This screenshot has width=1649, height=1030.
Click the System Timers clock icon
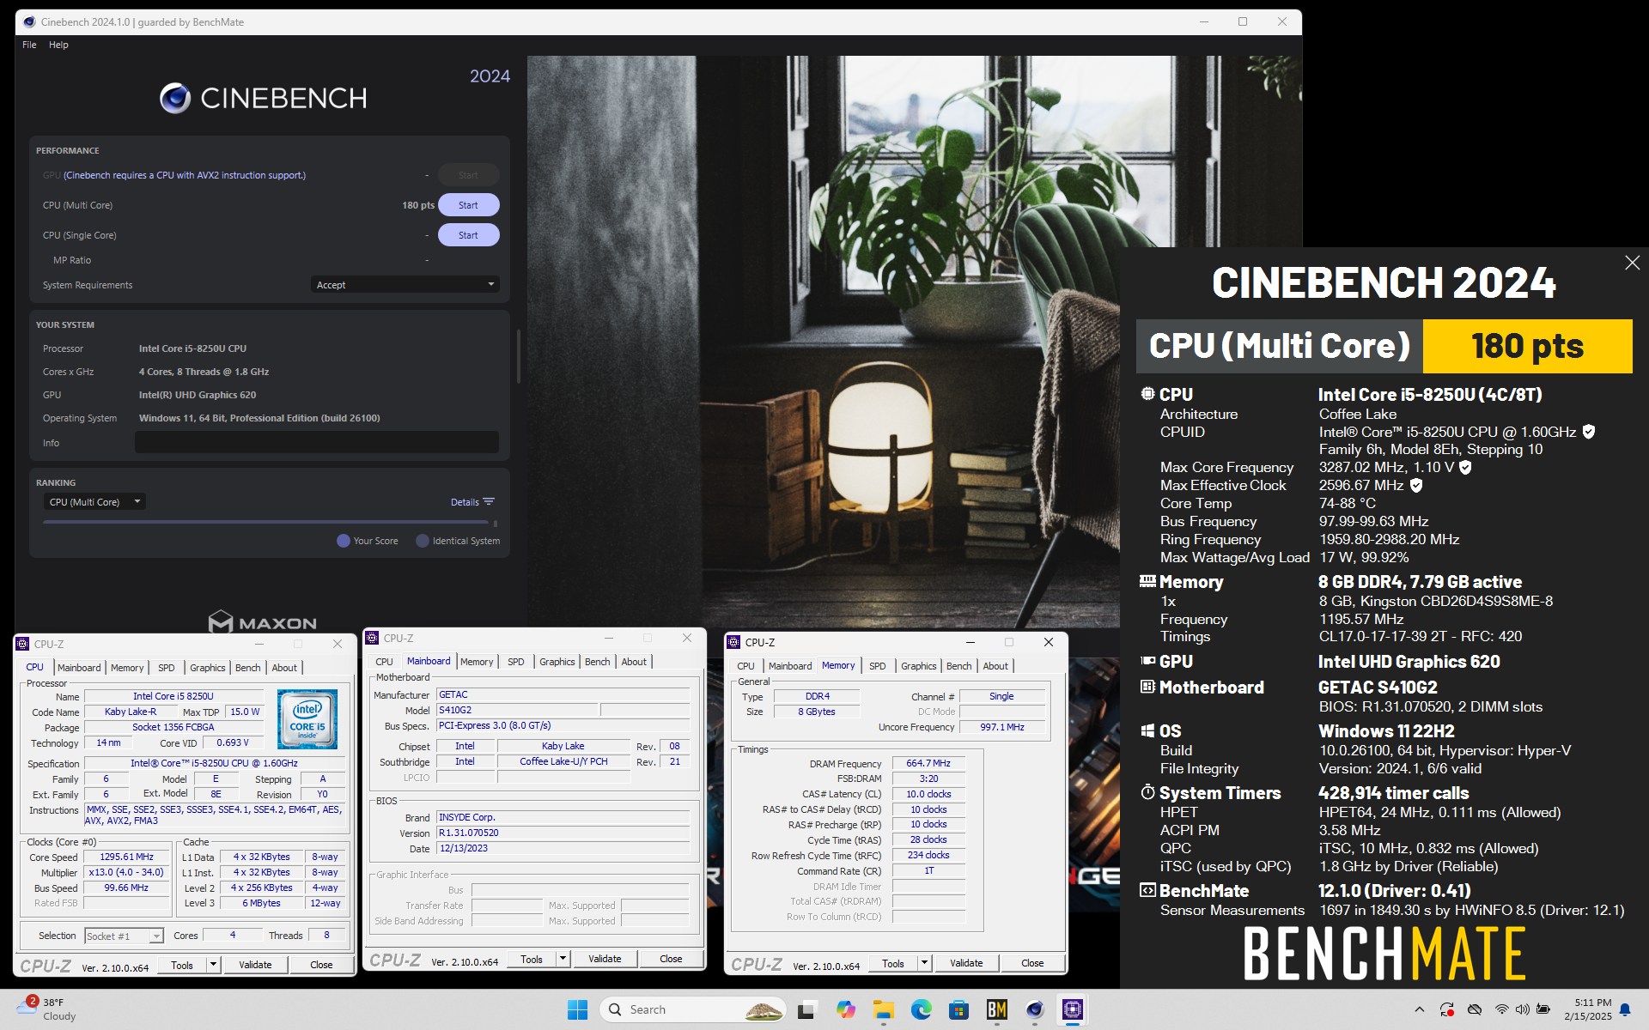pos(1147,792)
